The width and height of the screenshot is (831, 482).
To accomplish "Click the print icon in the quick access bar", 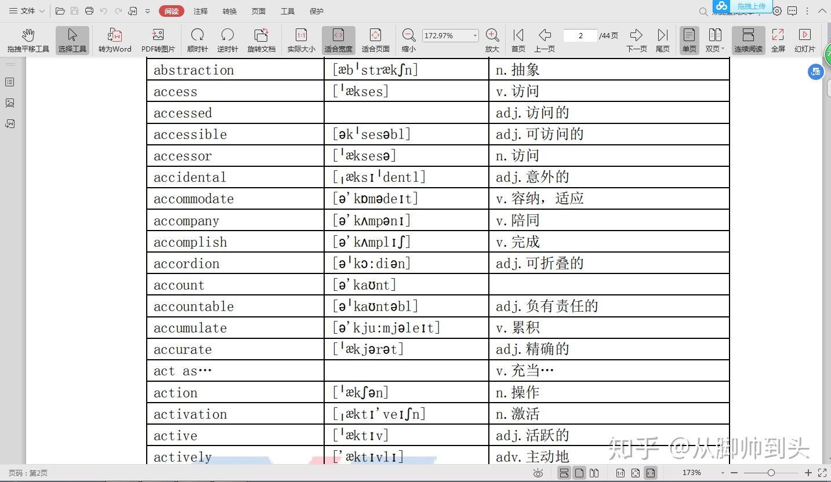I will click(x=89, y=11).
